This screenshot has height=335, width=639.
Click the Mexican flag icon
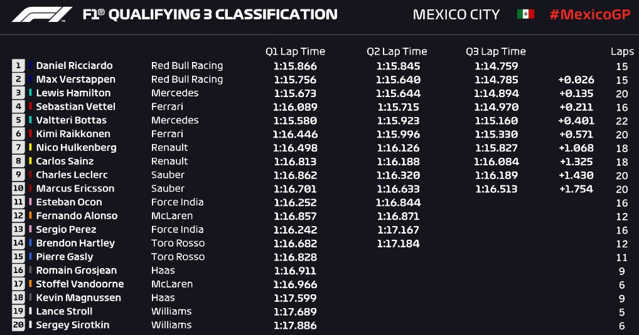525,14
